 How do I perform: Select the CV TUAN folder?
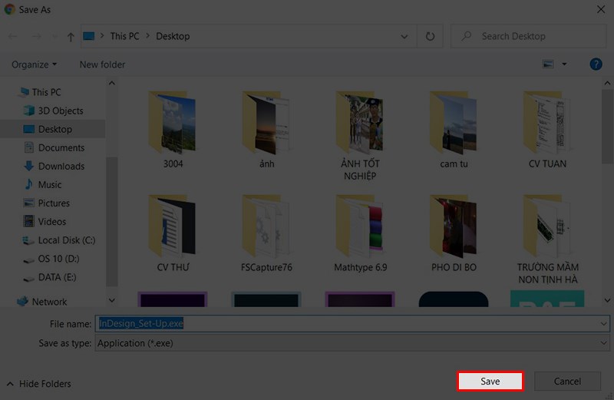pos(547,131)
